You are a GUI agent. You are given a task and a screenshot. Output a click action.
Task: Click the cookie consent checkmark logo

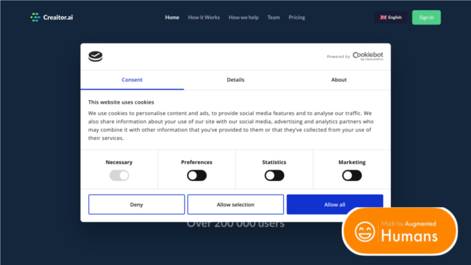click(96, 56)
